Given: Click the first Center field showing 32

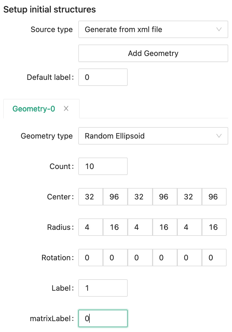Looking at the screenshot, I should (x=91, y=197).
